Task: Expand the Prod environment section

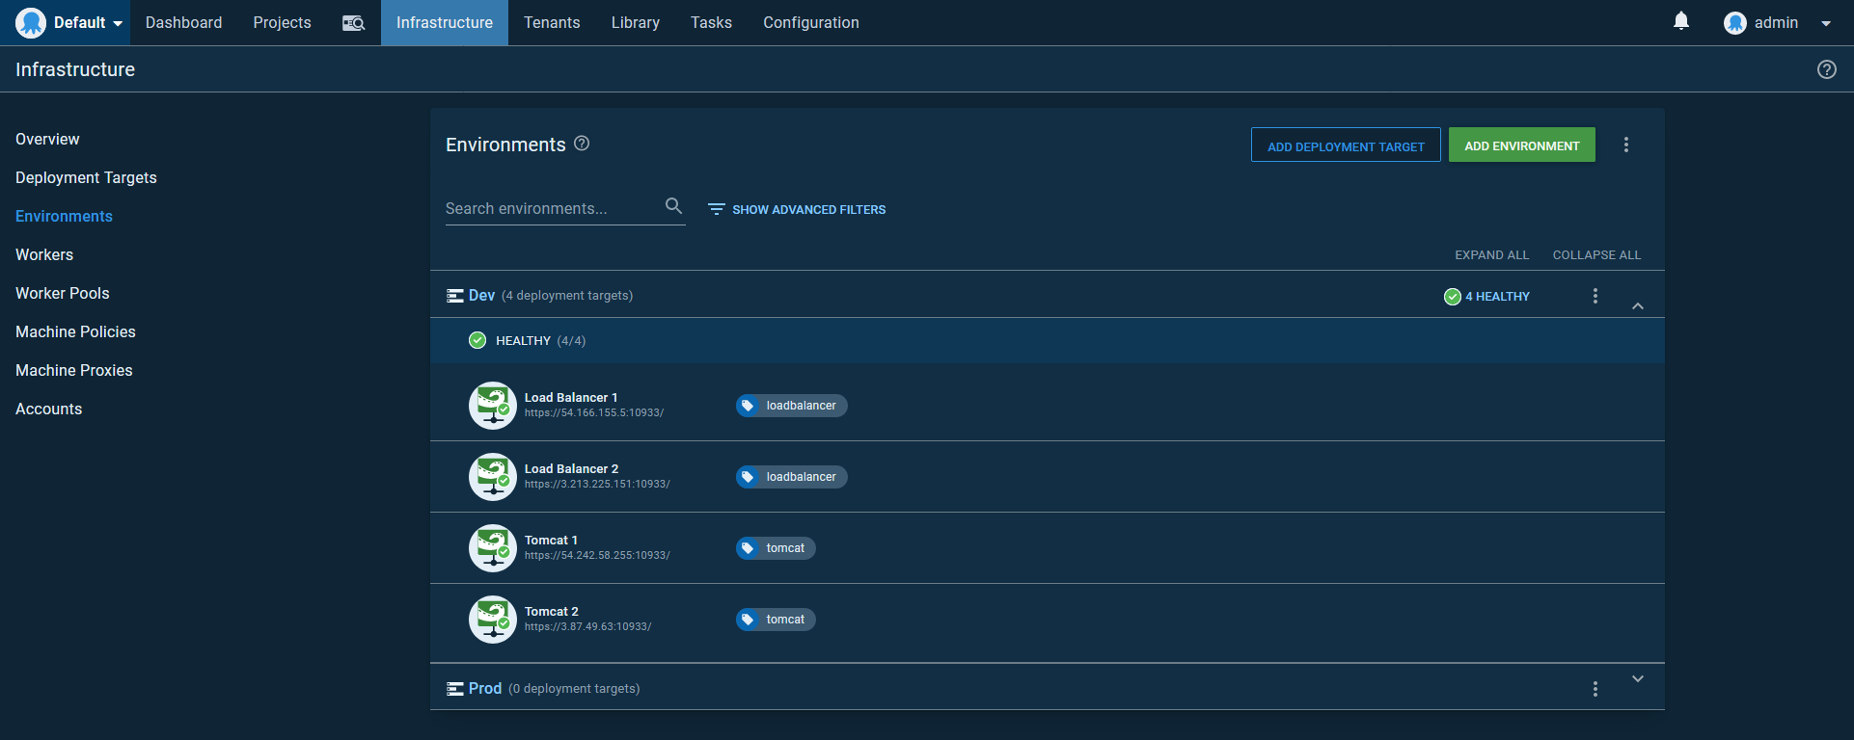Action: pyautogui.click(x=1637, y=679)
